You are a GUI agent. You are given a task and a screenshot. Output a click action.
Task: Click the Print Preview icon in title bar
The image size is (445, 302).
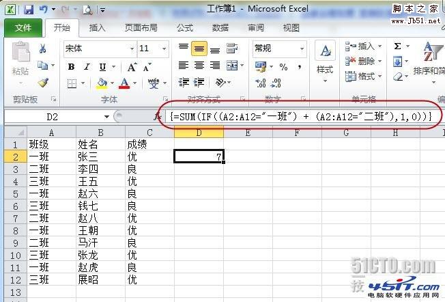(87, 10)
